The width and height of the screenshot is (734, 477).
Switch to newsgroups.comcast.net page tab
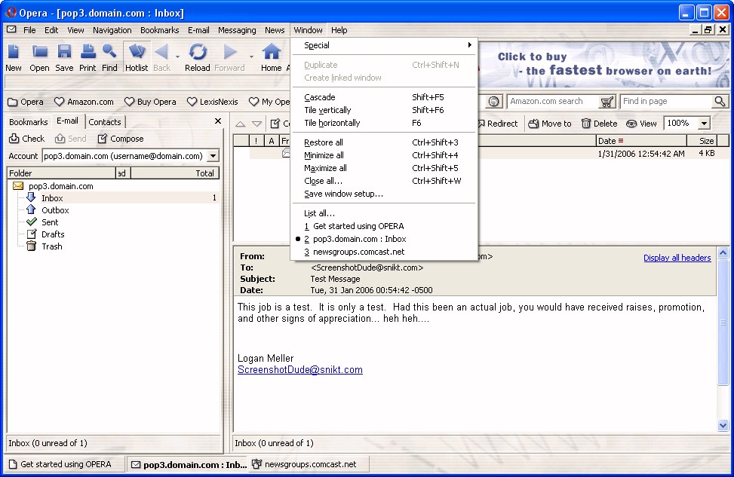(309, 464)
